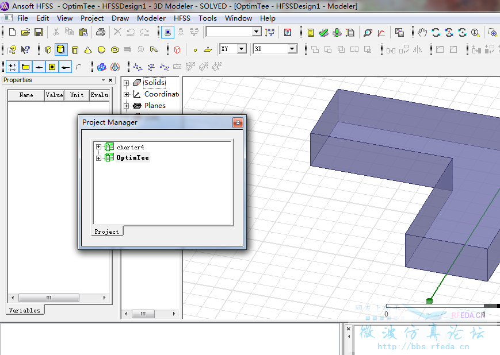The image size is (500, 355).
Task: Select the Draw point tool
Action: click(195, 49)
